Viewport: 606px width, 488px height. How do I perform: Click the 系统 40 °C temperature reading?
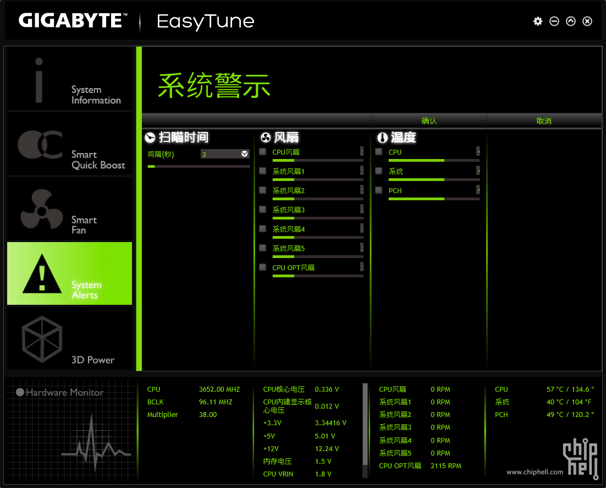coord(569,402)
